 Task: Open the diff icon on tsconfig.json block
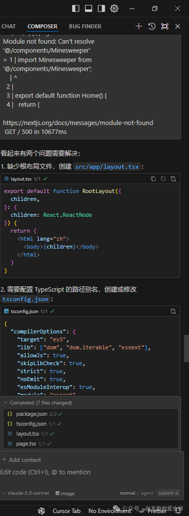coord(173,311)
